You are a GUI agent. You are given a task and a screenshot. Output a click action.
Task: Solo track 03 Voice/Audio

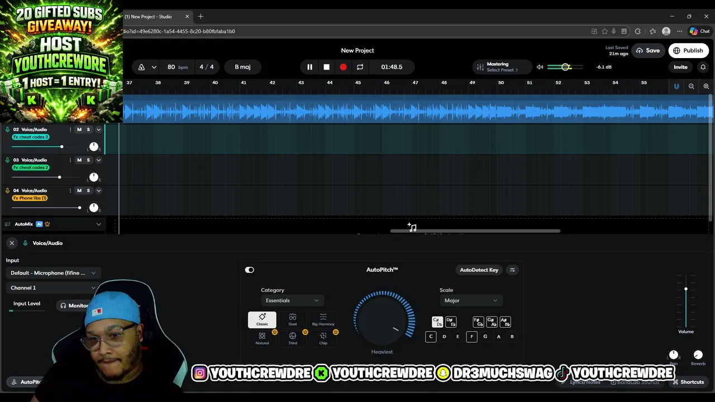pos(88,160)
